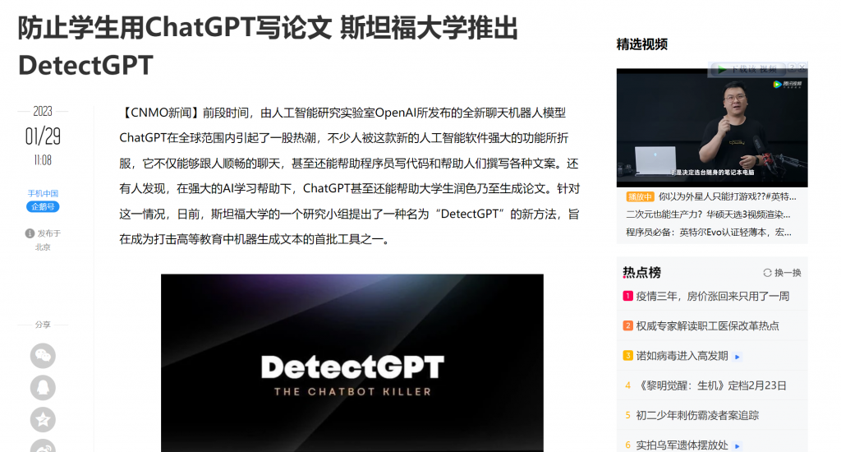Click the 热点榜 section heading

click(641, 273)
